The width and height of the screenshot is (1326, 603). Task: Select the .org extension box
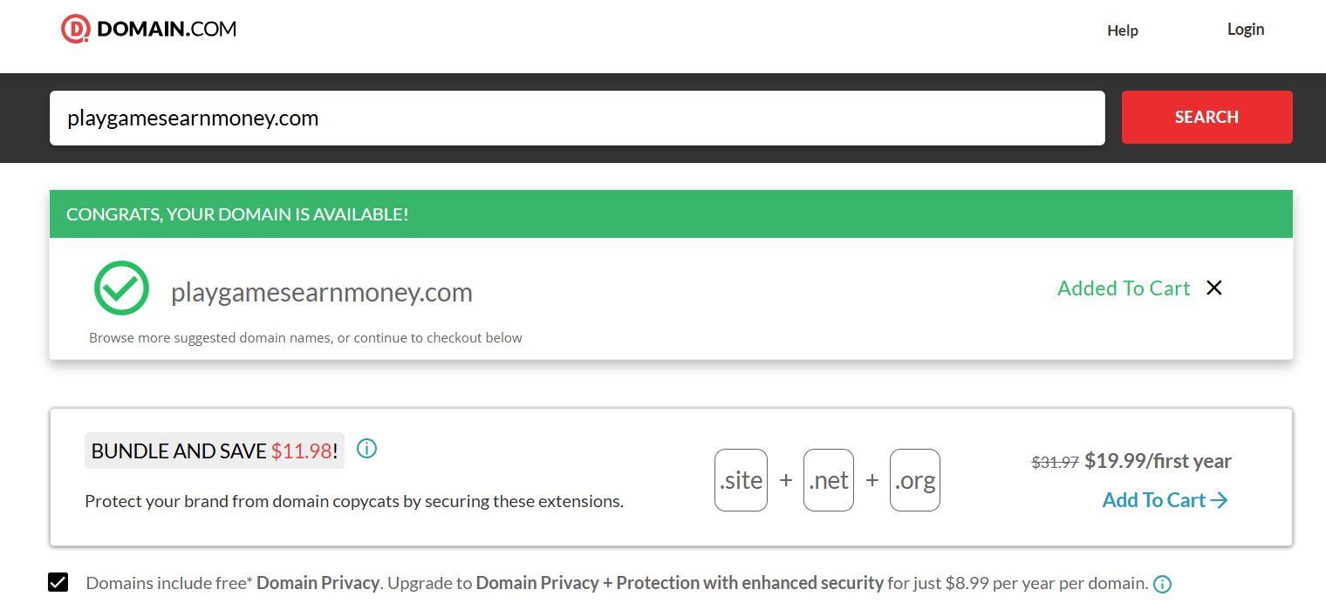coord(915,480)
